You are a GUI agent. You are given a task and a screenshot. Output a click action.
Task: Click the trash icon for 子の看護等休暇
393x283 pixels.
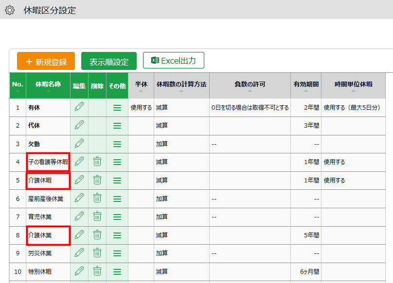point(97,162)
